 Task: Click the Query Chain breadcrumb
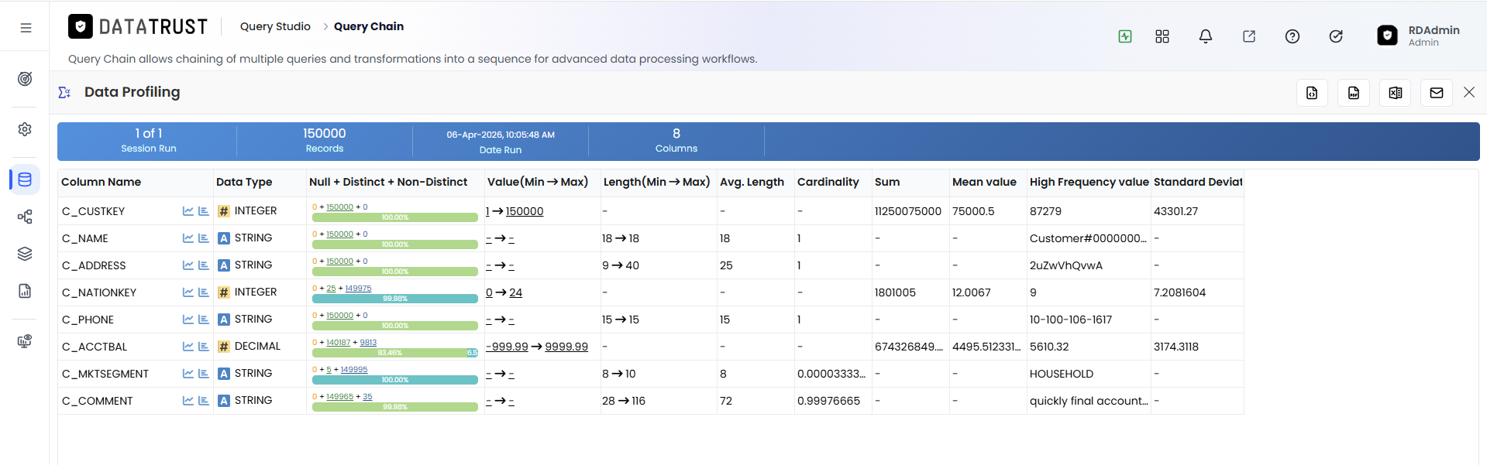pos(369,26)
